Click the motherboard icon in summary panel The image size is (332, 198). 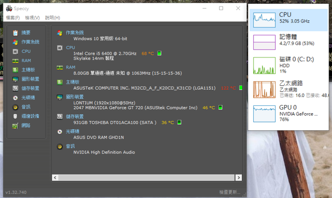(59, 82)
